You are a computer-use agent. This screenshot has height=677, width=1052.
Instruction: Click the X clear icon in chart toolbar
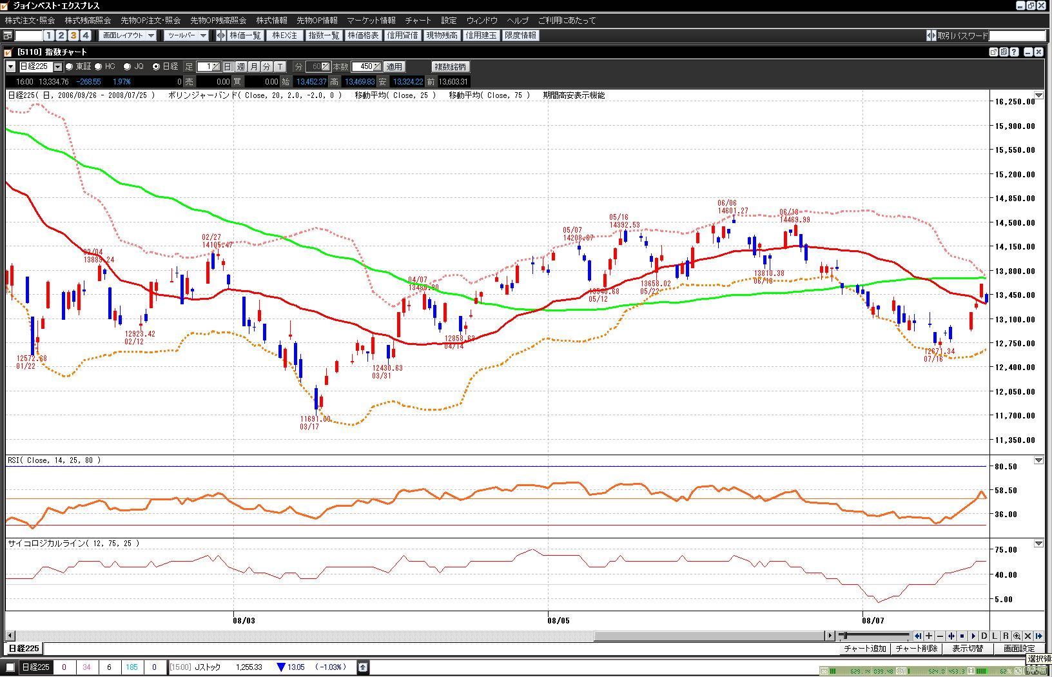coord(1028,636)
